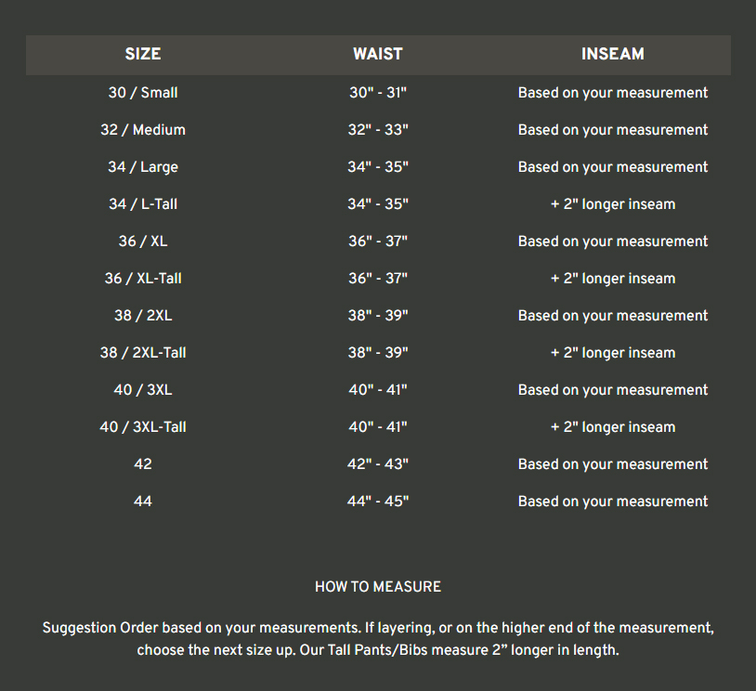Select the 40 / 3XL size cell
This screenshot has width=756, height=691.
point(143,390)
